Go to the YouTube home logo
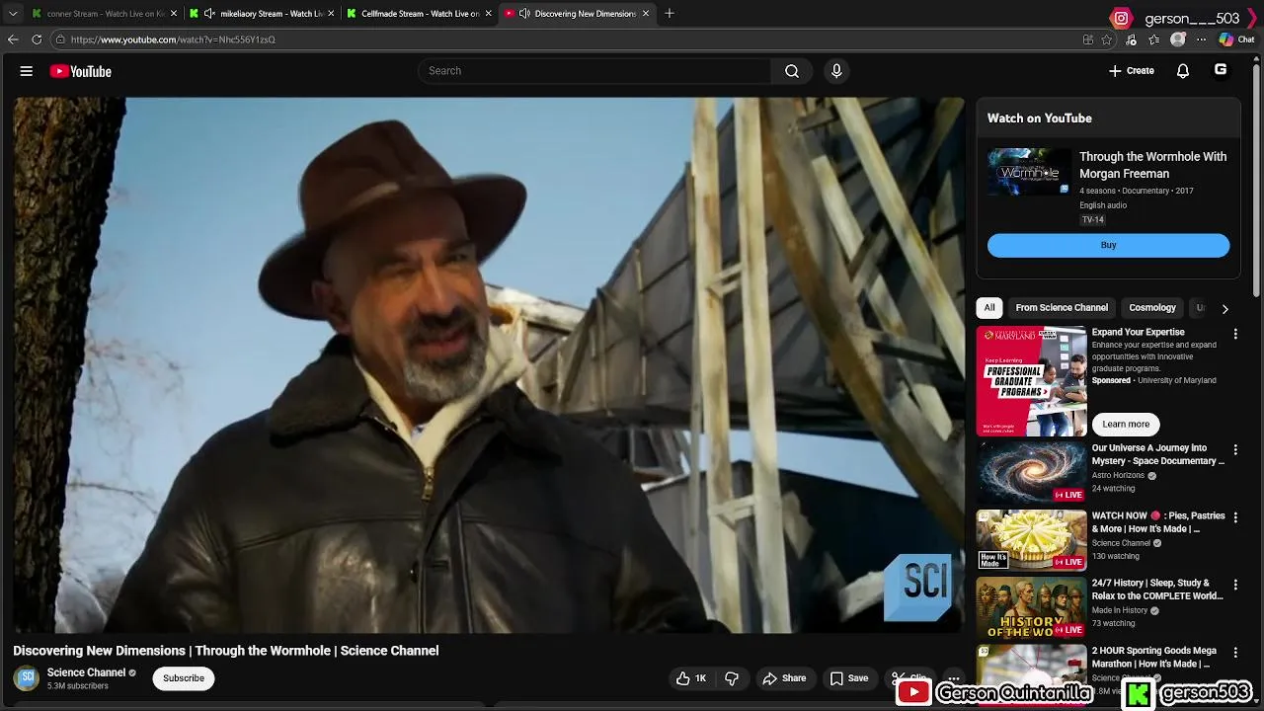 click(x=80, y=71)
